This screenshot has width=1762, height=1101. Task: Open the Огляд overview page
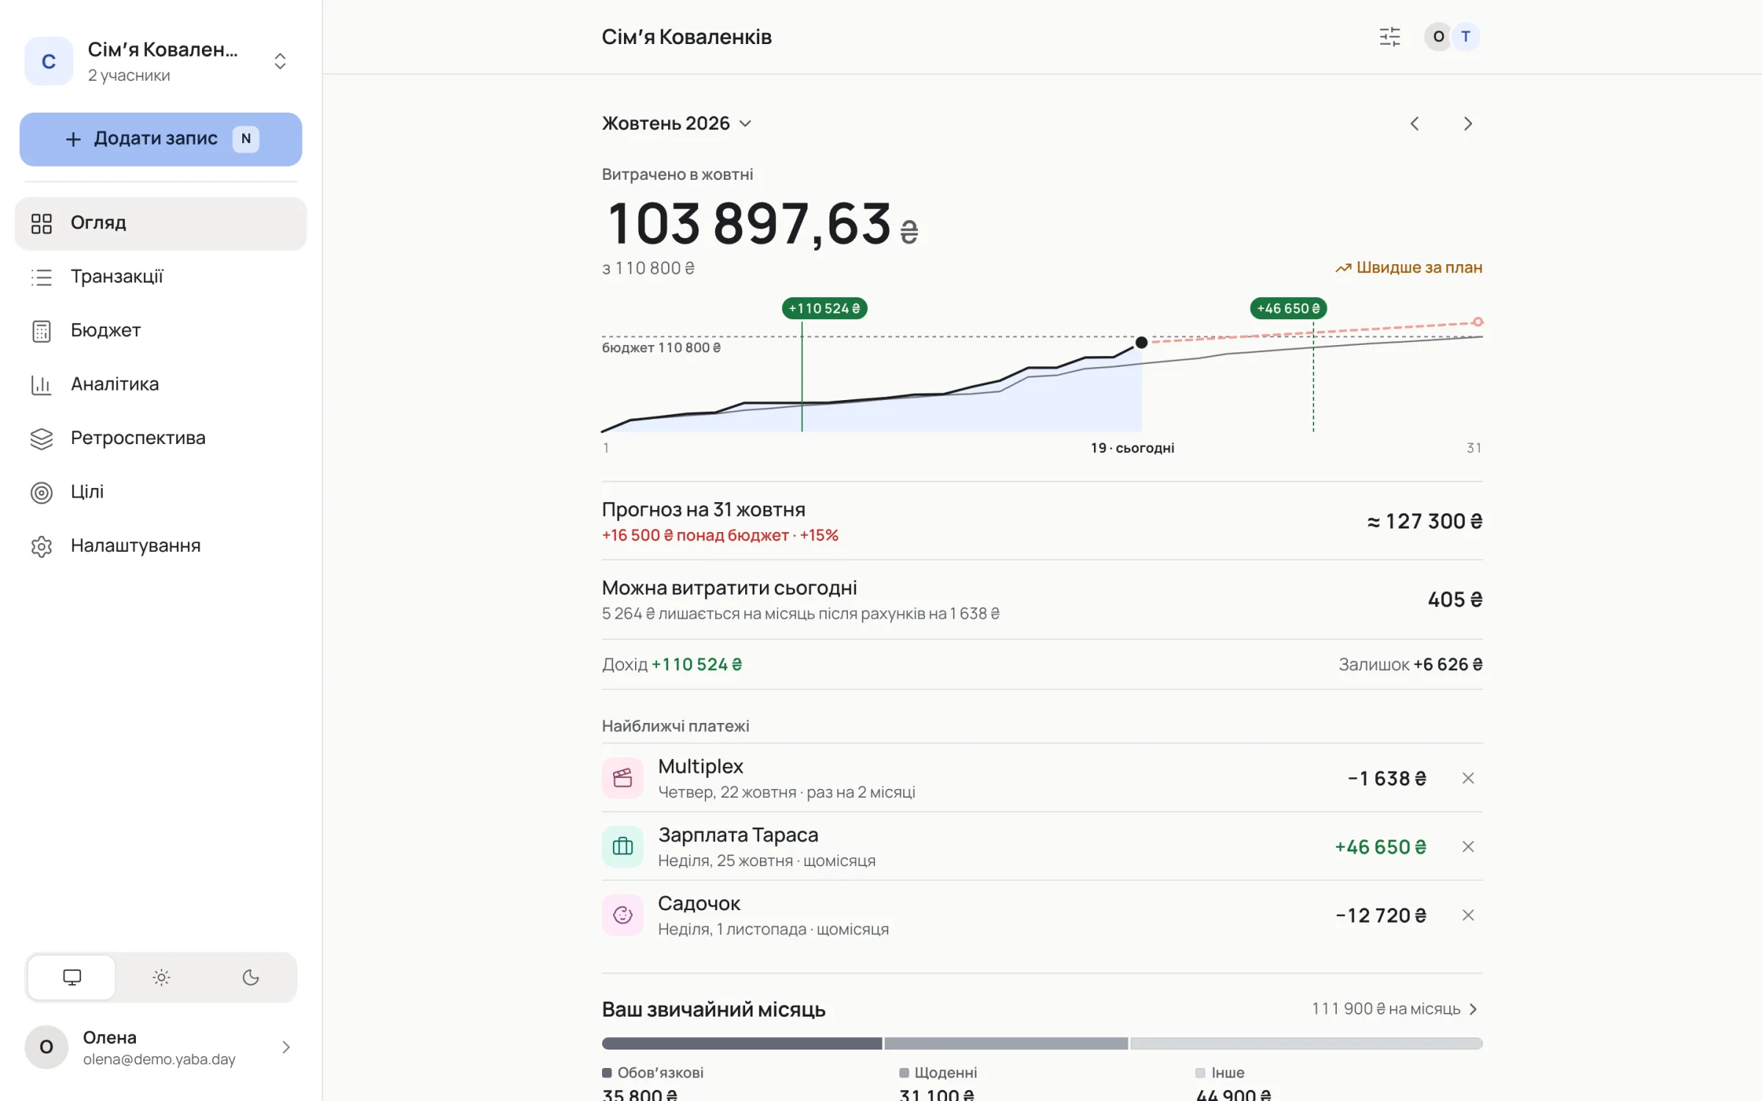[x=161, y=223]
